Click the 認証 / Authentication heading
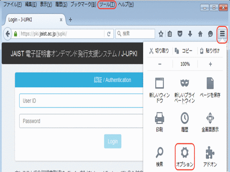This screenshot has width=230, height=172. coord(112,80)
